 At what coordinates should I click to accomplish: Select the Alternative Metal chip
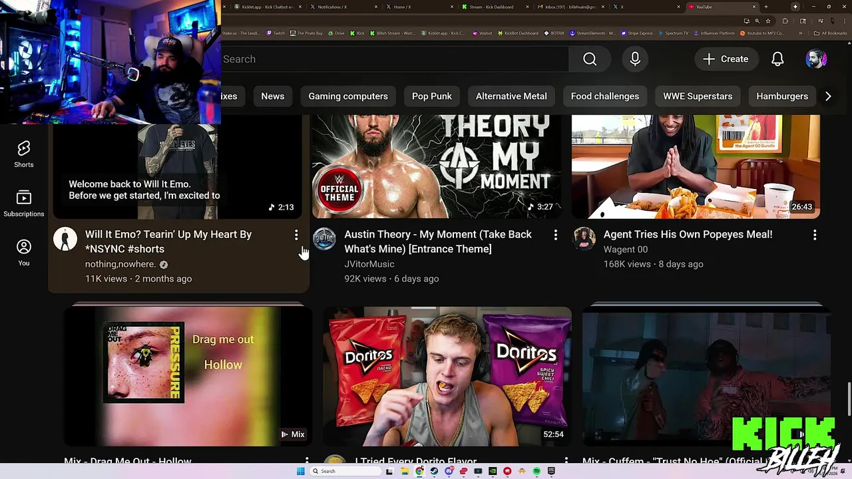point(511,96)
